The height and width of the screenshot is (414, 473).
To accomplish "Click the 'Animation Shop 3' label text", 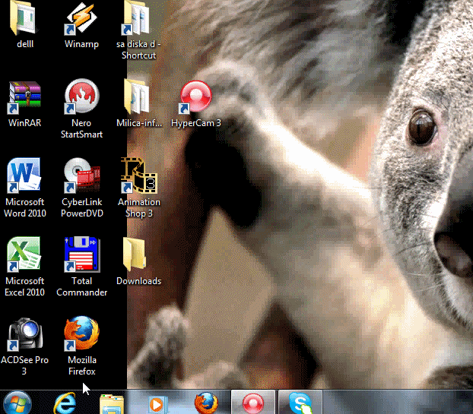I will (x=138, y=207).
